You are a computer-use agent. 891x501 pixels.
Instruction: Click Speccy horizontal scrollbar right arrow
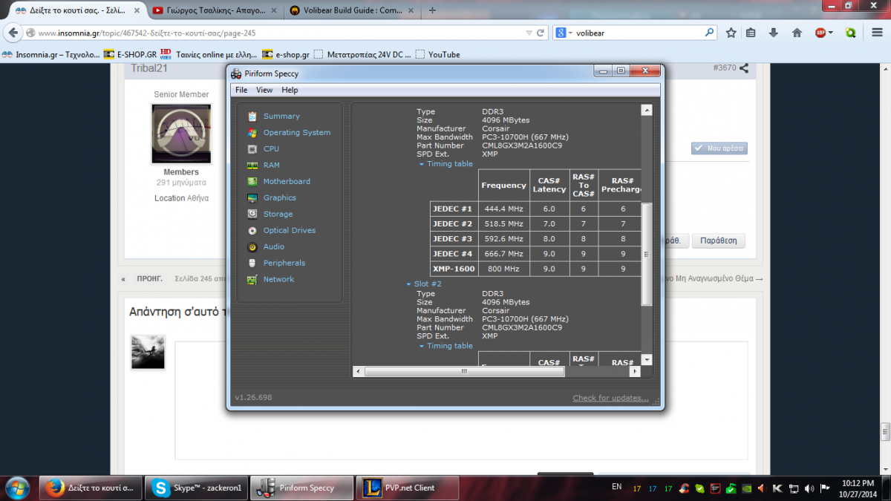[636, 371]
